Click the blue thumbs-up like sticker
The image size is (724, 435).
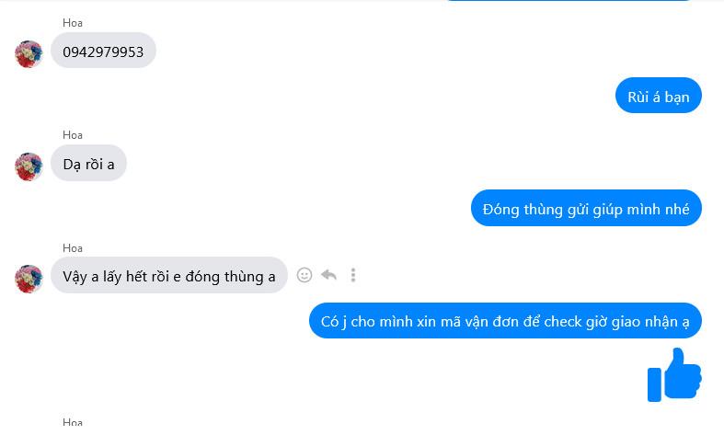coord(674,374)
